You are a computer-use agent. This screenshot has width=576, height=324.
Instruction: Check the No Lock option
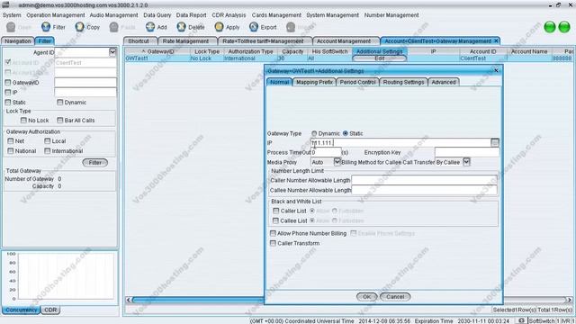23,120
